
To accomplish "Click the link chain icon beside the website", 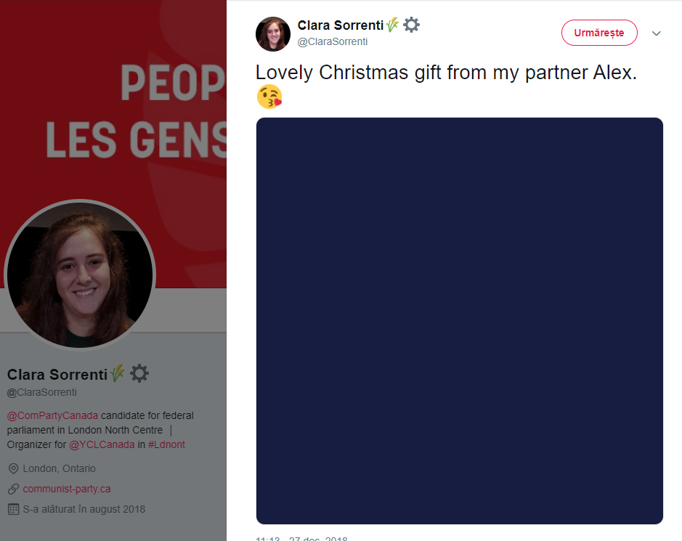I will (14, 489).
